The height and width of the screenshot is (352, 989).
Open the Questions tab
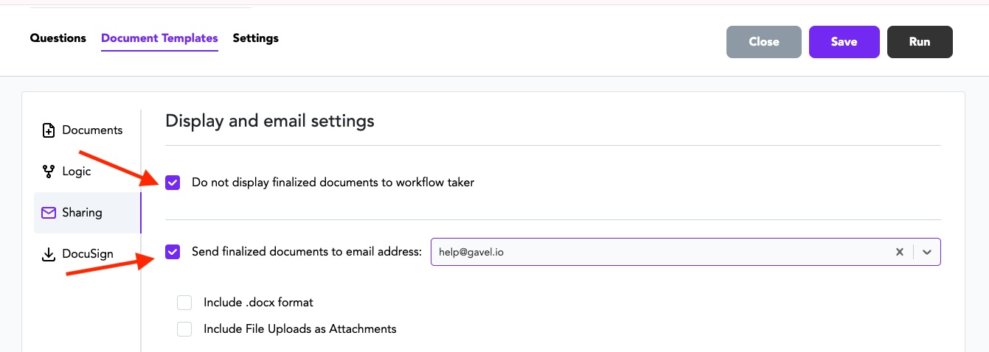58,38
